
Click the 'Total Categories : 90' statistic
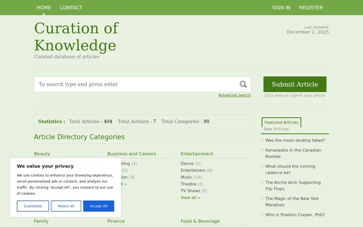186,122
